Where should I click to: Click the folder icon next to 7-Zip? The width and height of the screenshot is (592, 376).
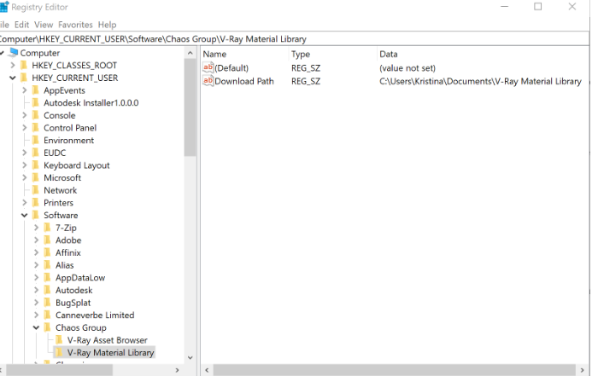coord(48,227)
